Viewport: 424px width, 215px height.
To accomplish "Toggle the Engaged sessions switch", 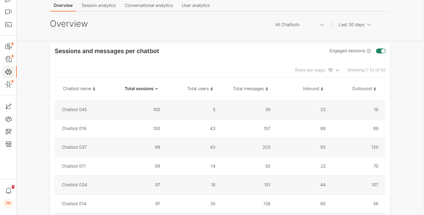I will [x=381, y=51].
